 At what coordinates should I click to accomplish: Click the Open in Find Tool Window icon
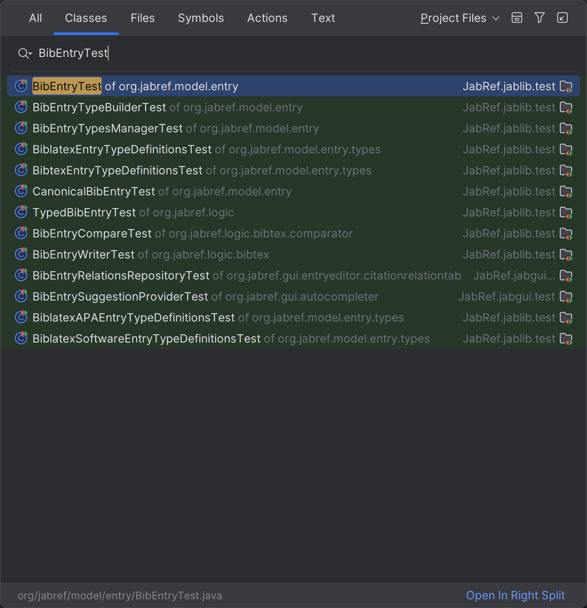[562, 18]
